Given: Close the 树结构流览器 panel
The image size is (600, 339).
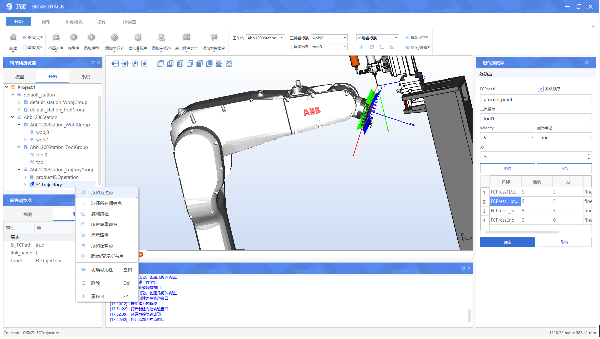Looking at the screenshot, I should tap(99, 62).
